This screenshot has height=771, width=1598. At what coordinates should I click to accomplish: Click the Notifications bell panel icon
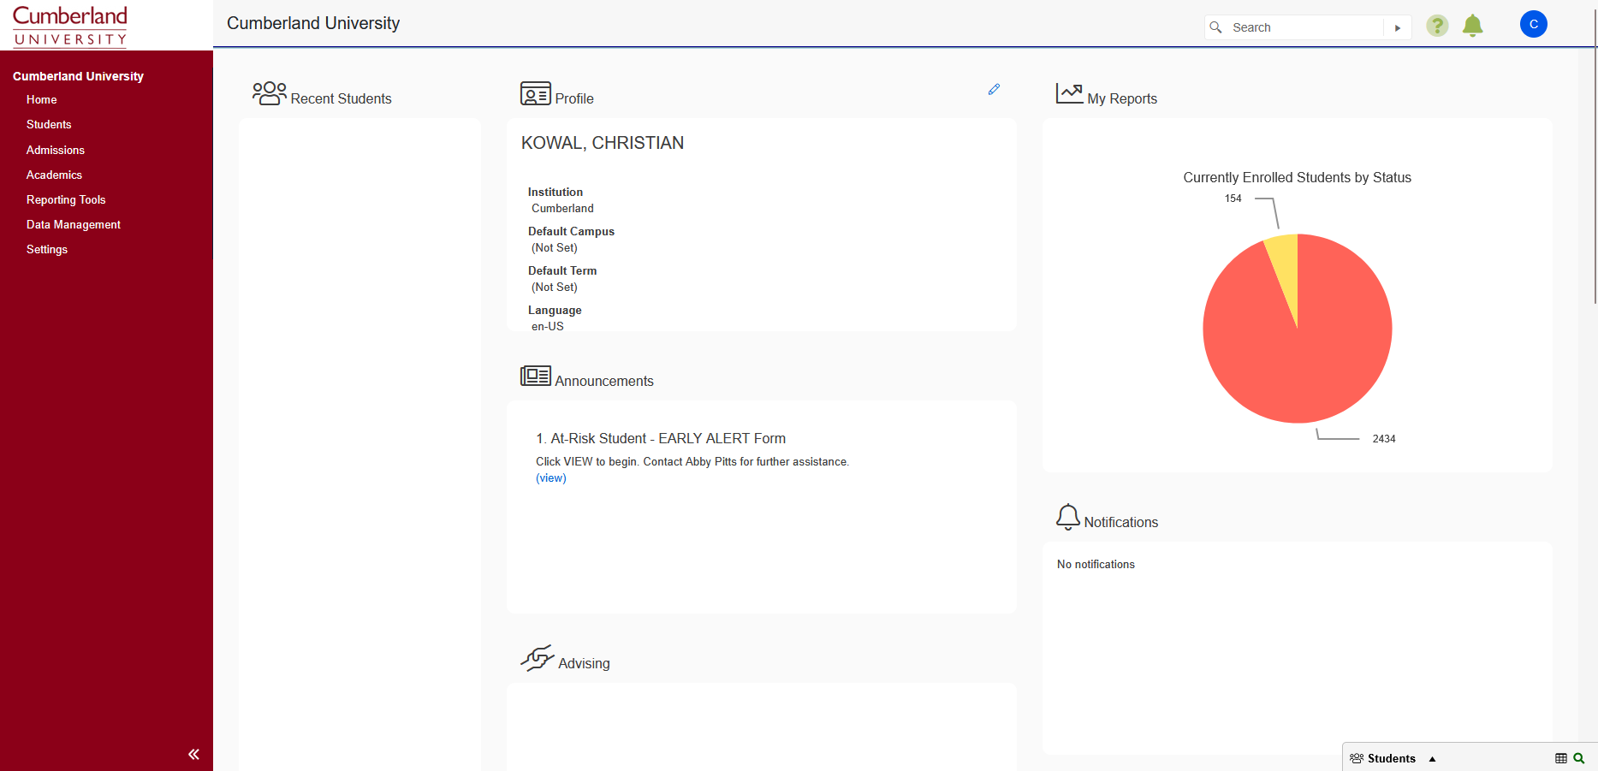pos(1068,517)
